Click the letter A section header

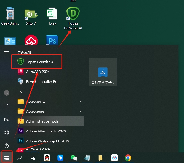[21, 92]
